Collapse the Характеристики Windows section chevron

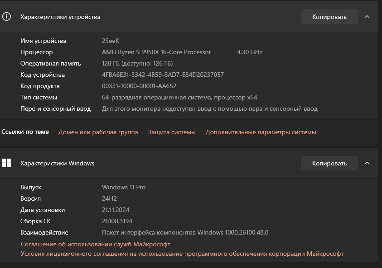(367, 163)
